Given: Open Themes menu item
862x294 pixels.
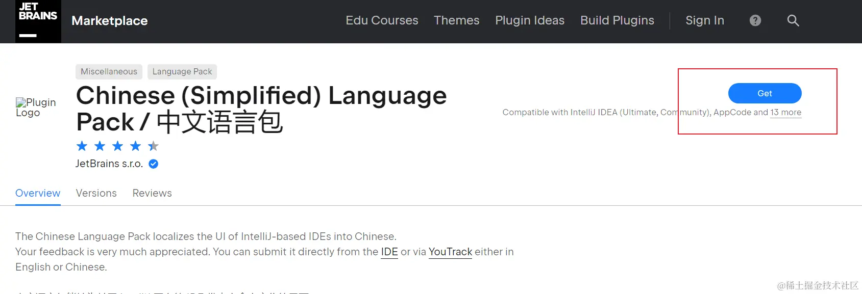Looking at the screenshot, I should click(x=456, y=20).
